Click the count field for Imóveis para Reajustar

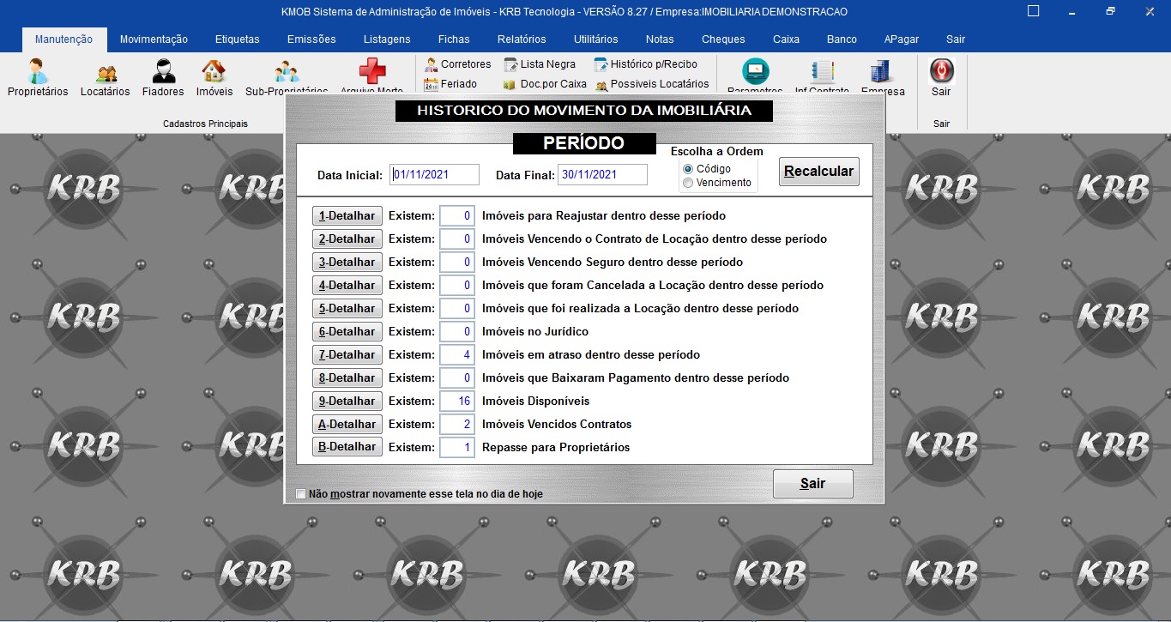(457, 216)
